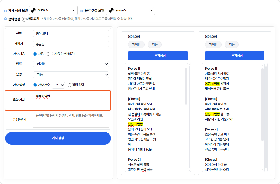Expand the 음성 dropdown set to 자동

click(71, 74)
